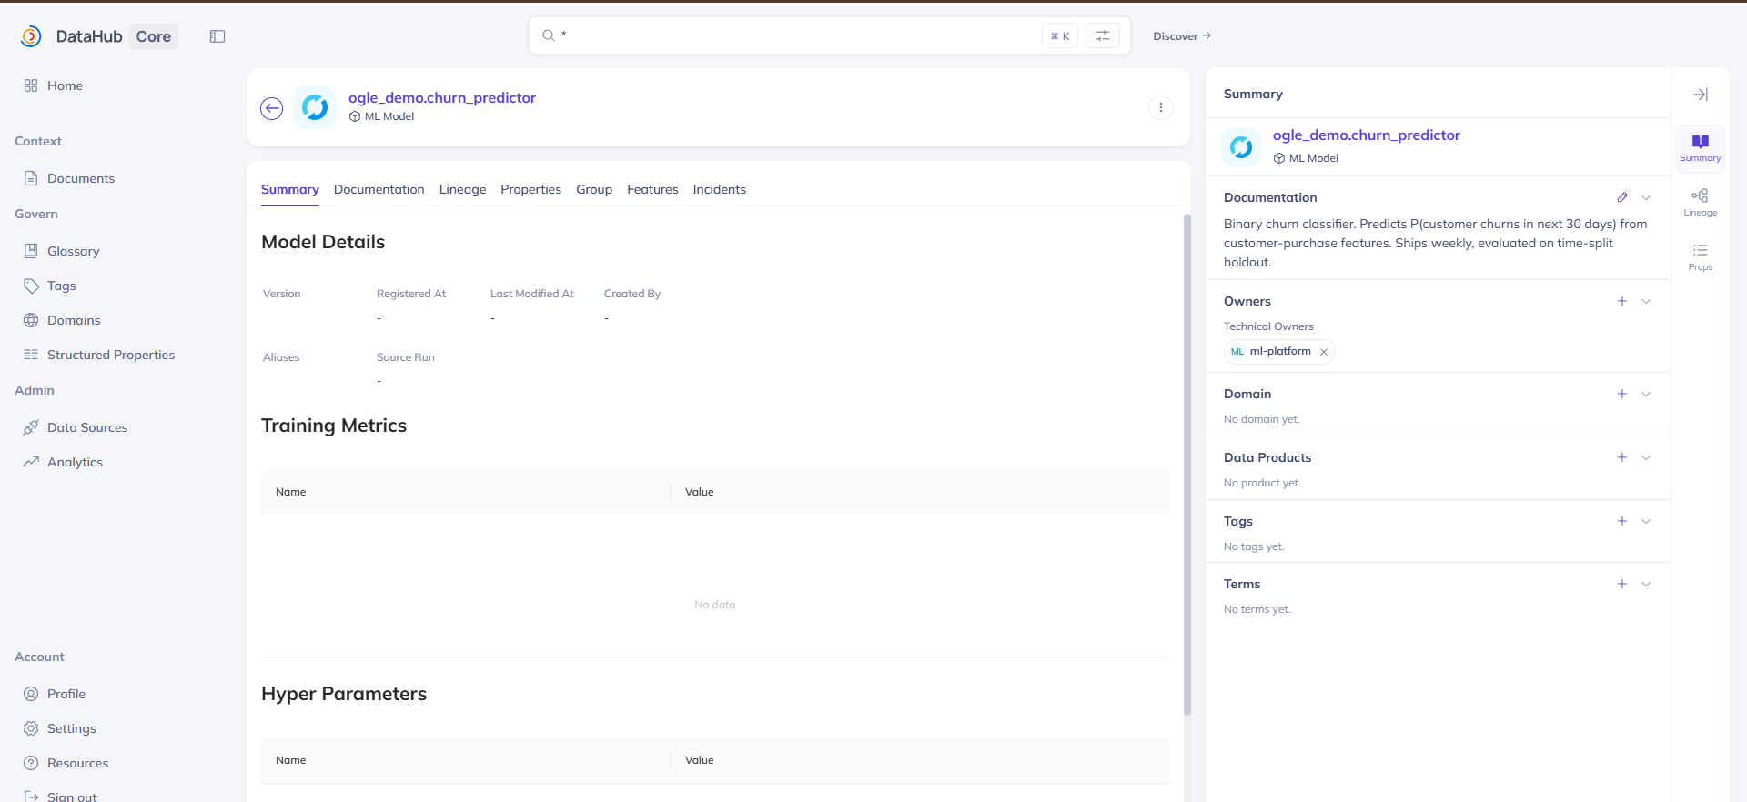Open the Lineage icon in side rail
The height and width of the screenshot is (802, 1747).
1700,202
